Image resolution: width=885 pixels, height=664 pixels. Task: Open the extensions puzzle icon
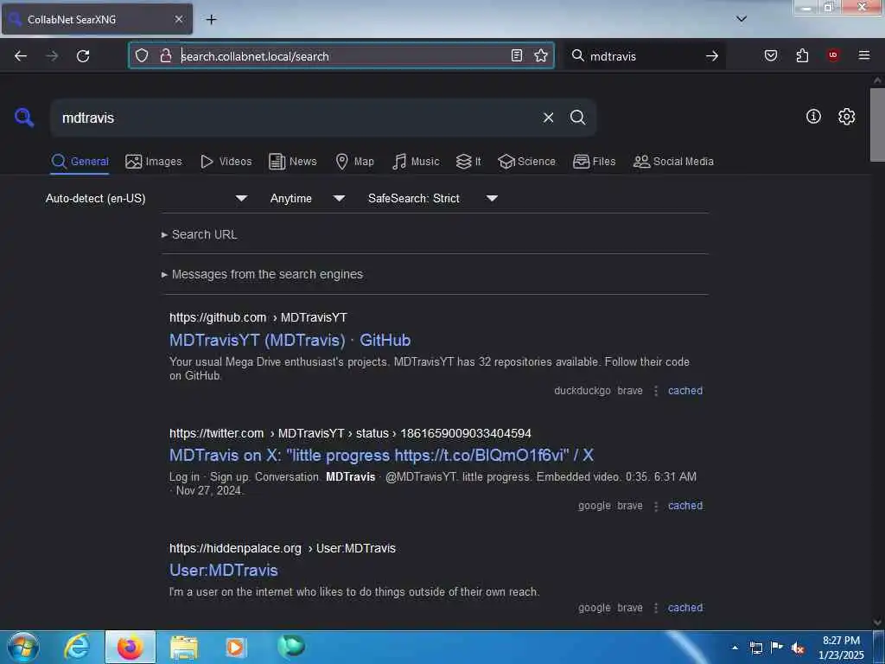pyautogui.click(x=802, y=55)
